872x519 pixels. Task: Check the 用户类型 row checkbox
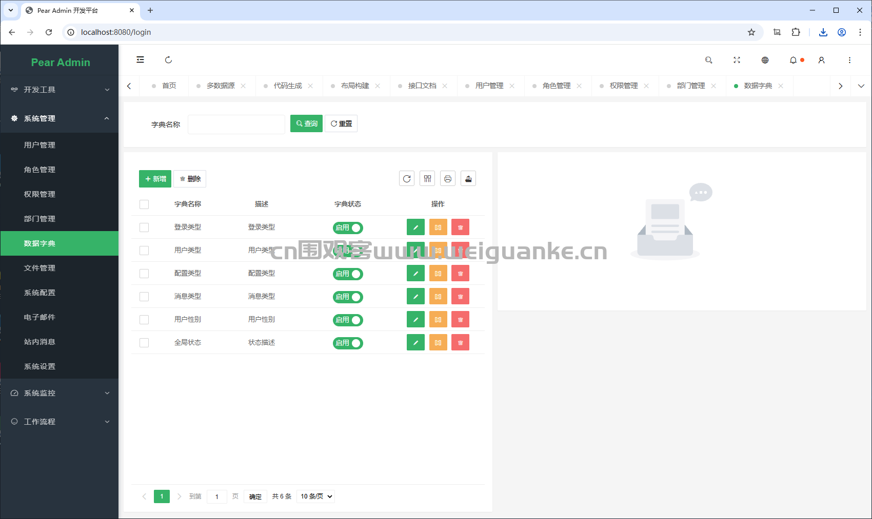tap(144, 251)
